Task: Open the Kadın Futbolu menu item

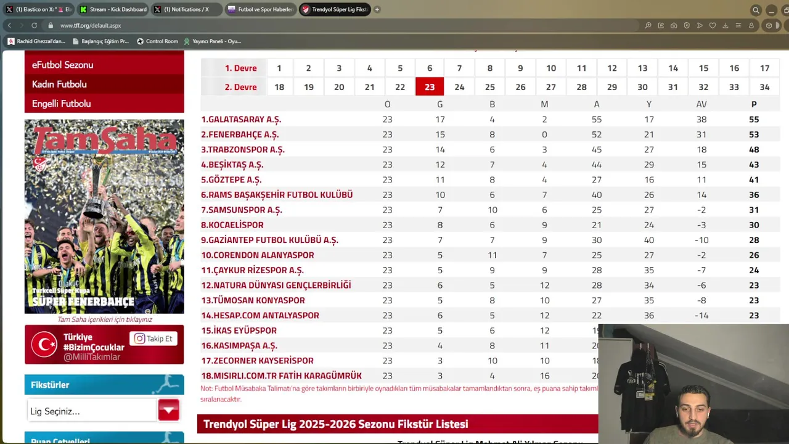Action: [104, 84]
